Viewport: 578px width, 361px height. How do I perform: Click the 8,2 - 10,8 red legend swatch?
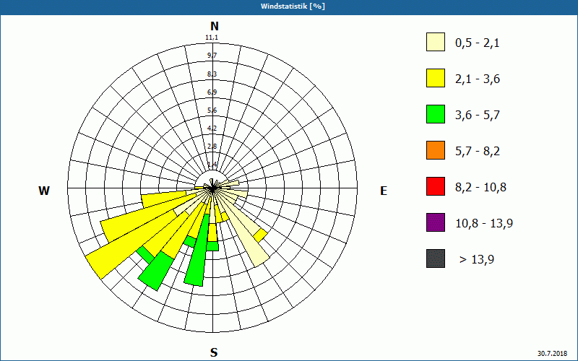click(436, 186)
